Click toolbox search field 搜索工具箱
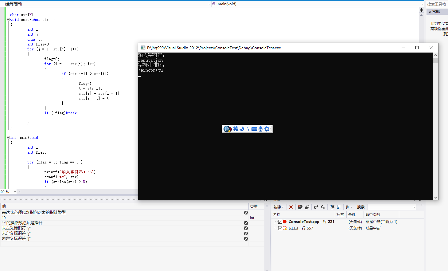 437,4
